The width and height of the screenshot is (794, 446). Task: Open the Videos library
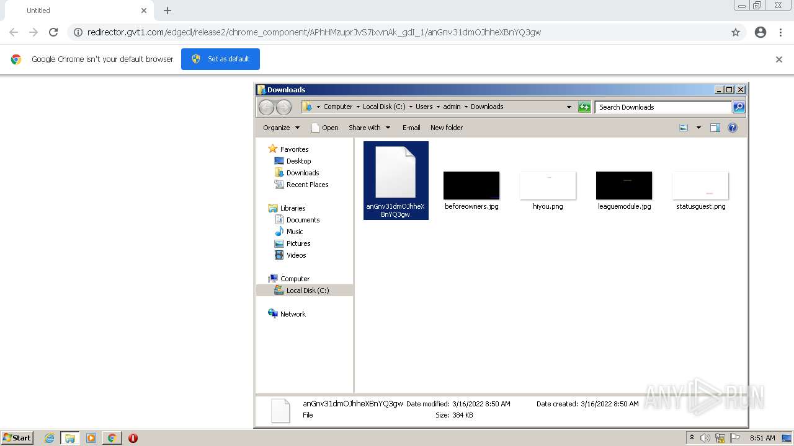[296, 255]
